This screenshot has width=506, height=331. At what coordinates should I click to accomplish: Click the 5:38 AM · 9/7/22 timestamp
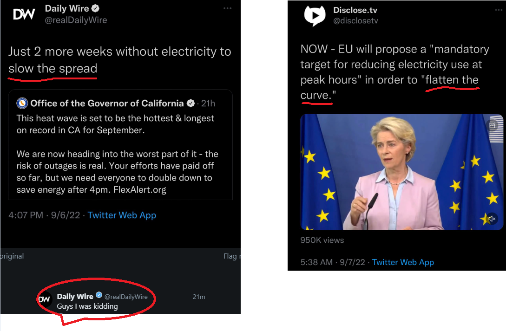tap(333, 262)
